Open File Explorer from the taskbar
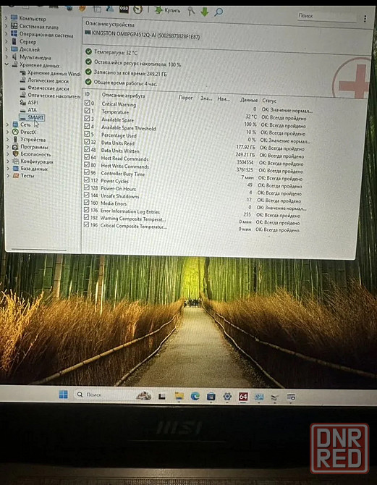377x485 pixels. pos(179,396)
